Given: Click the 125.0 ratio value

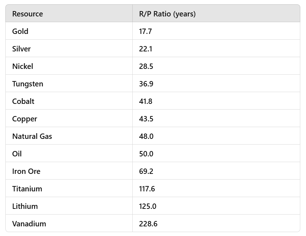Looking at the screenshot, I should click(148, 206).
